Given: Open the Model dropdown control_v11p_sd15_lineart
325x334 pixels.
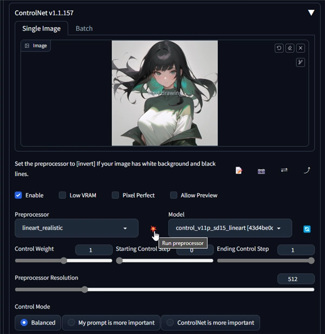Looking at the screenshot, I should click(x=230, y=228).
